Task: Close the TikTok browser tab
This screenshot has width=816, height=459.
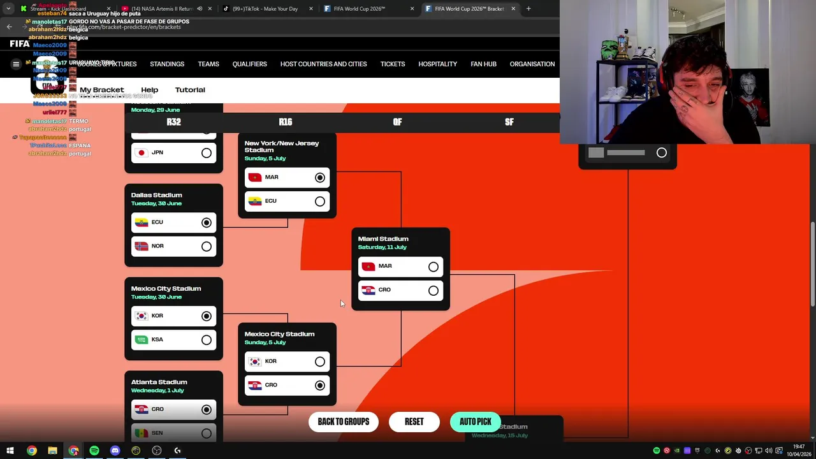Action: point(311,9)
